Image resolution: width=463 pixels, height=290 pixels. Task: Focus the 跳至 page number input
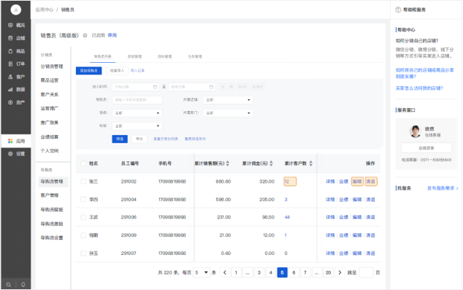[366, 272]
